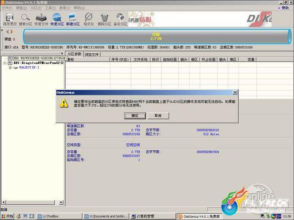
Task: Select HD1:Kingston disk in tree
Action: click(39, 63)
